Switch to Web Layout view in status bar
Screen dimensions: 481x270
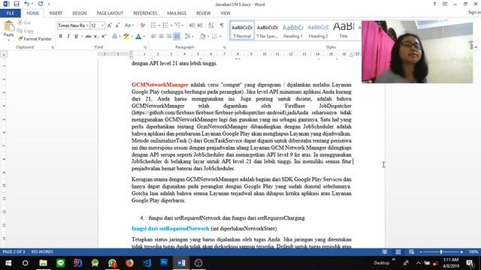pos(411,252)
